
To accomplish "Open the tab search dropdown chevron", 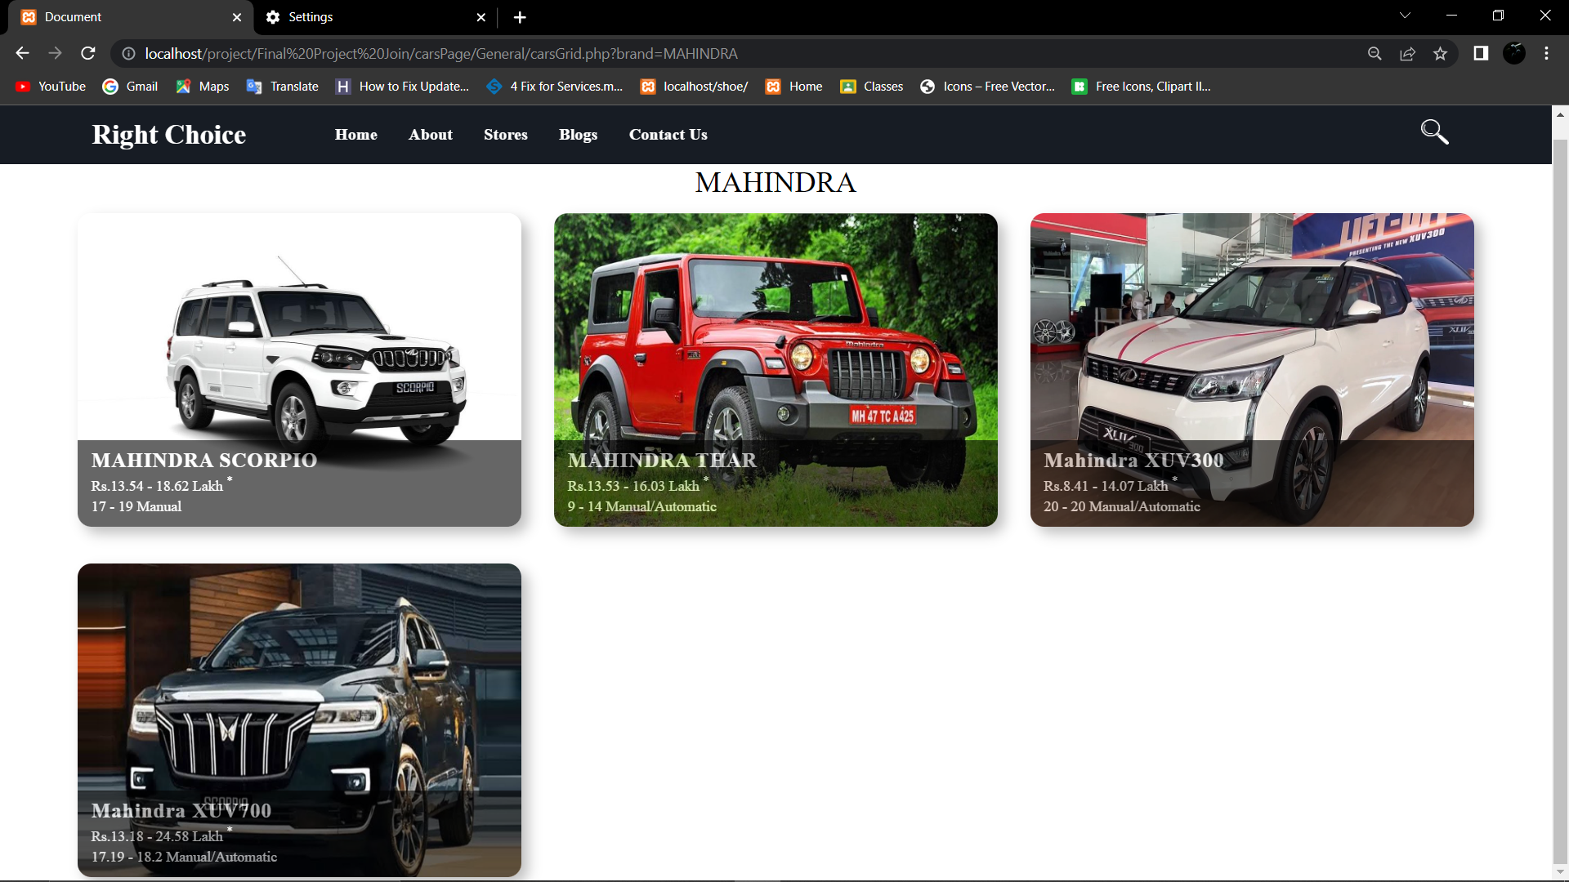I will click(x=1405, y=15).
